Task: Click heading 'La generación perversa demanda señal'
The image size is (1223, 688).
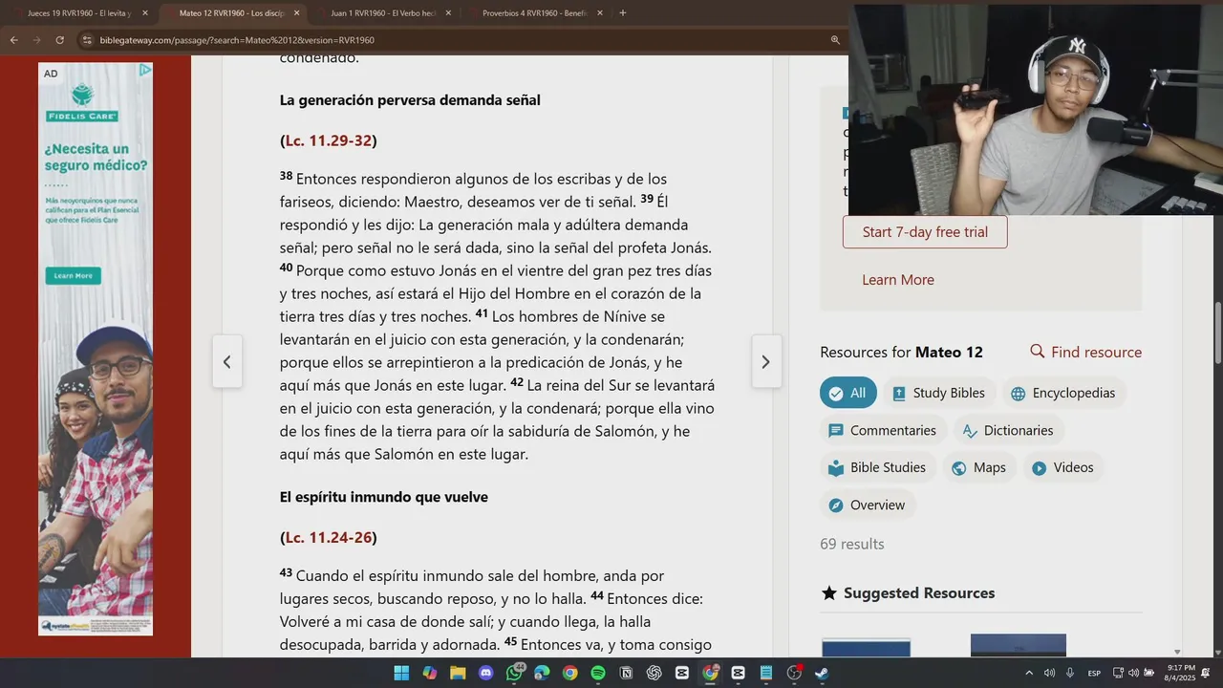Action: point(410,100)
